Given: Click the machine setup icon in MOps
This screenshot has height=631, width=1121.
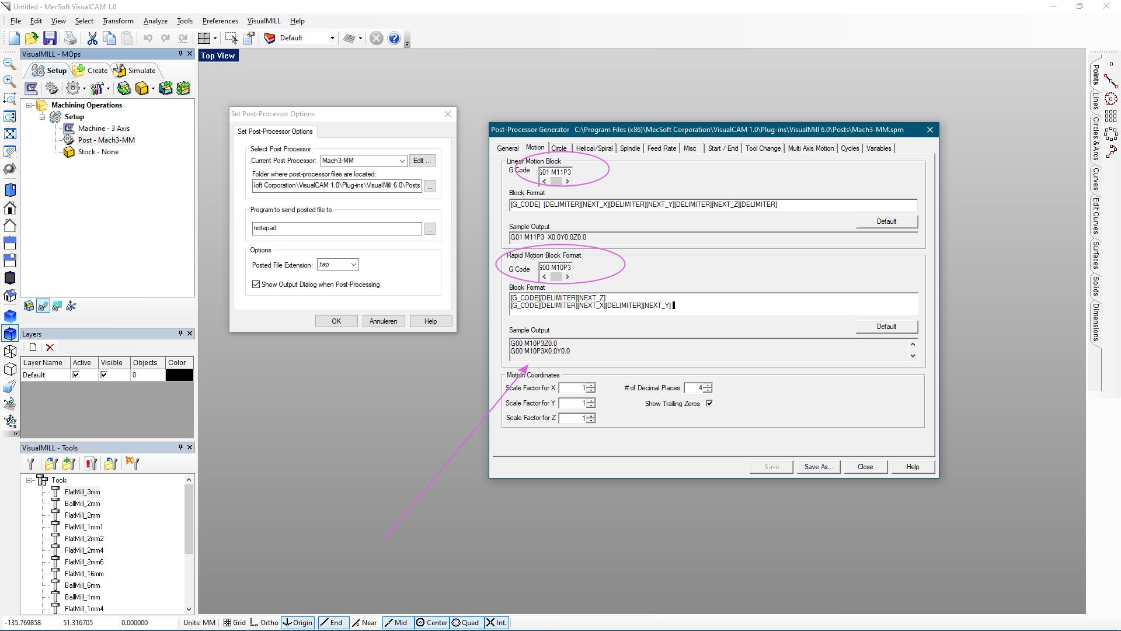Looking at the screenshot, I should 32,88.
